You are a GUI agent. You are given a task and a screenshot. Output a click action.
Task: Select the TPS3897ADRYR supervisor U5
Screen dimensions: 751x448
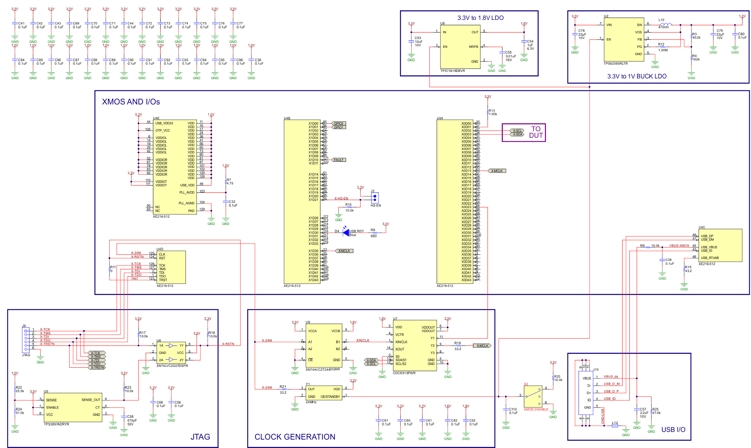tap(73, 408)
